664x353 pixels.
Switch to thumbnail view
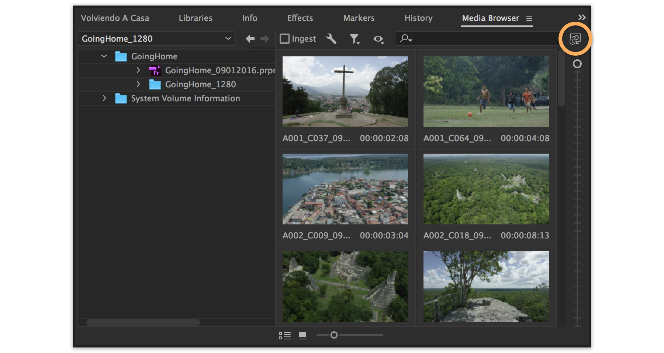coord(302,335)
